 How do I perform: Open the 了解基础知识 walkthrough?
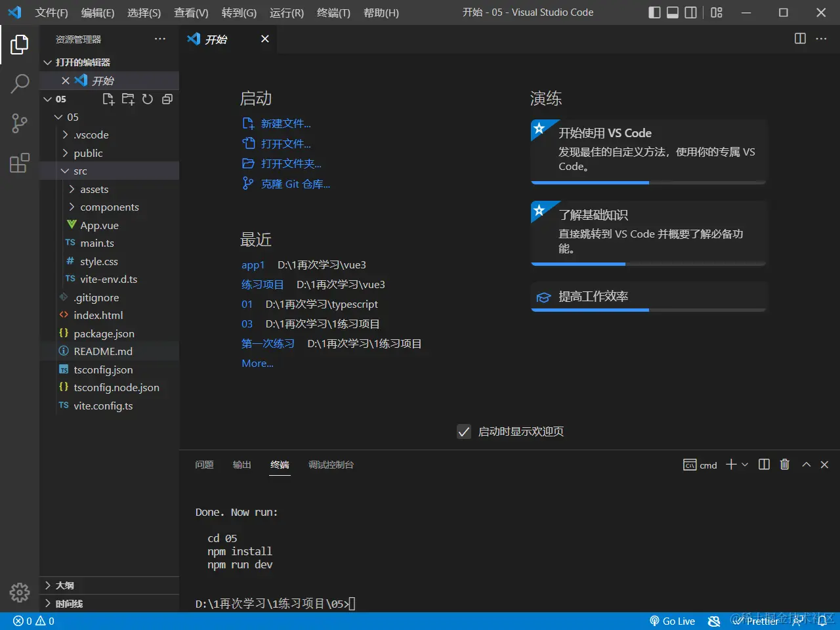[x=648, y=234]
